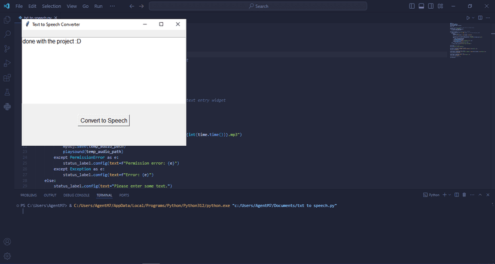Expand the Run Python File dropdown arrow
The width and height of the screenshot is (495, 264).
coord(473,18)
